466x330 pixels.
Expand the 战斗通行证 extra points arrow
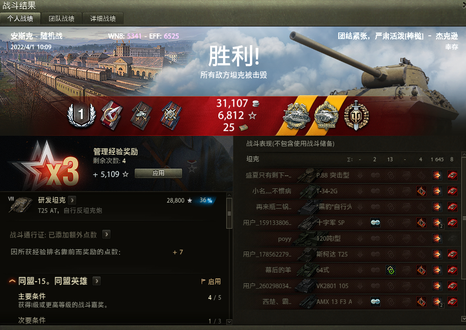pyautogui.click(x=106, y=235)
